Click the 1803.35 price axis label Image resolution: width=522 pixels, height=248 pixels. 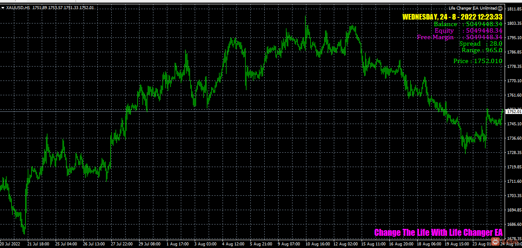click(x=514, y=23)
